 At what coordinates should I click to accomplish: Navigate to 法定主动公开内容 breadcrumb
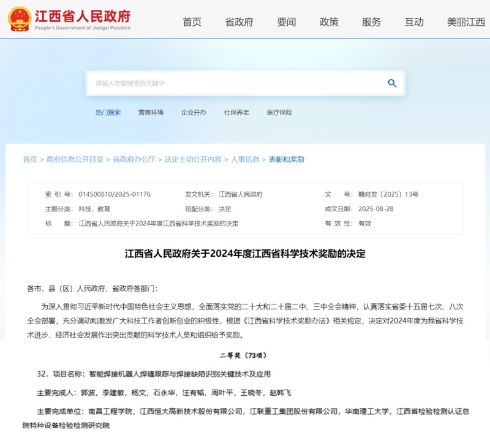[x=192, y=159]
